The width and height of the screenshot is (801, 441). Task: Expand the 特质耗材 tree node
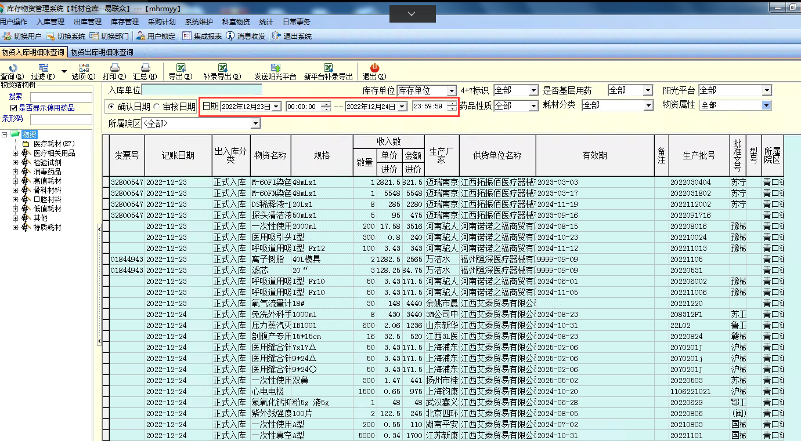click(16, 227)
